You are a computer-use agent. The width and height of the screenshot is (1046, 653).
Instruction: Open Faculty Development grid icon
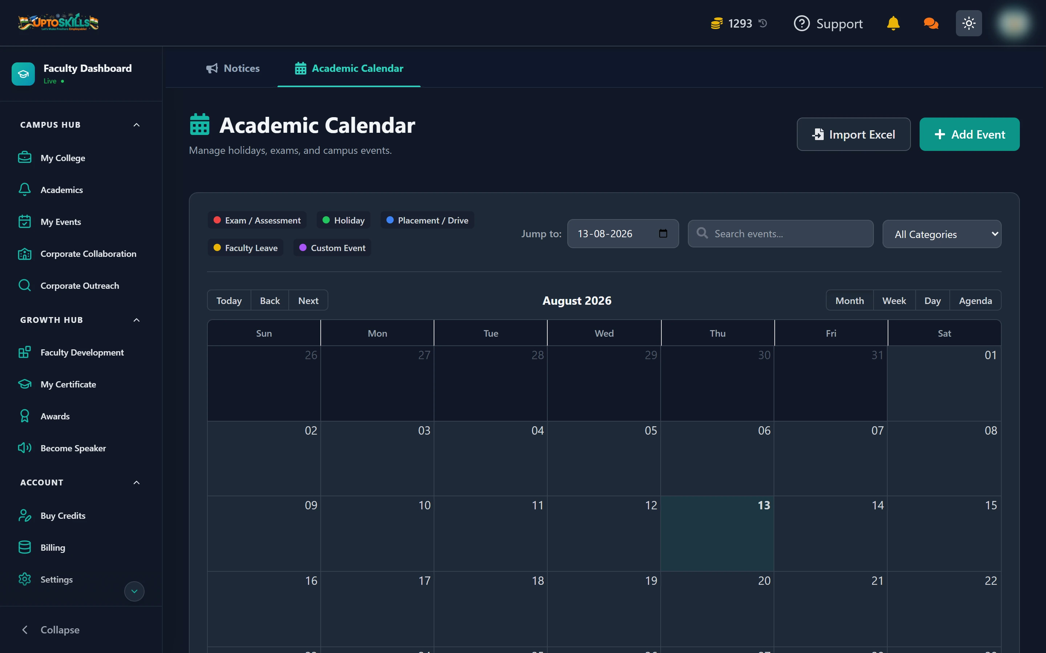click(x=25, y=352)
